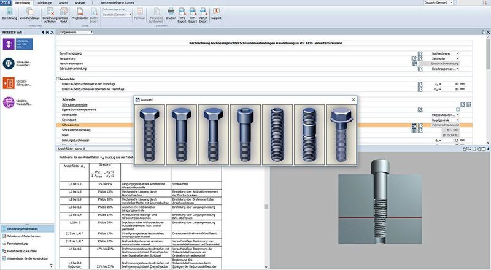Select the Schraubentyp row
The image size is (491, 270).
(x=265, y=125)
